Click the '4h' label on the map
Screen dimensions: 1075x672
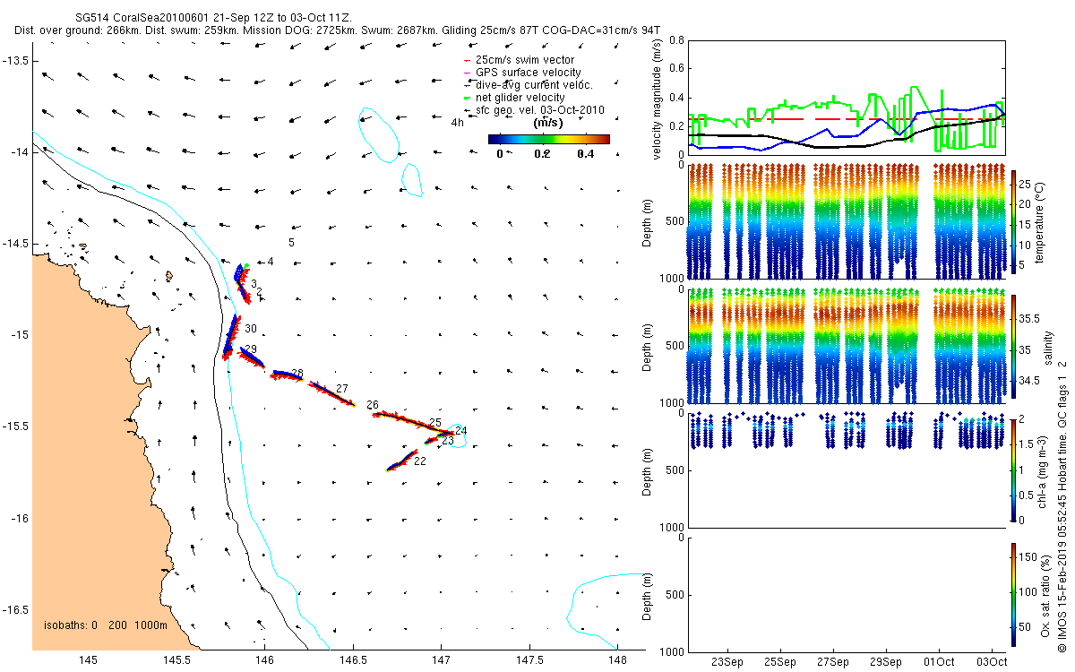[457, 123]
